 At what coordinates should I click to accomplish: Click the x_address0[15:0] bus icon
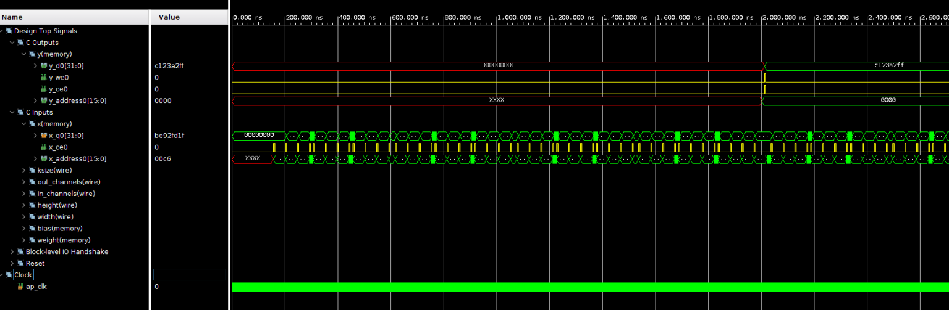tap(44, 159)
